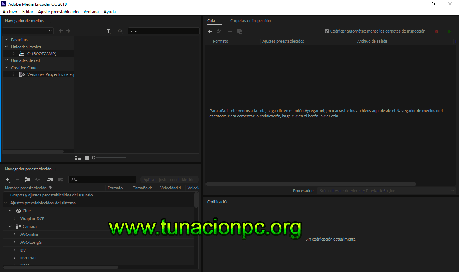Click the Export presets icon
The image size is (459, 272).
pos(61,180)
